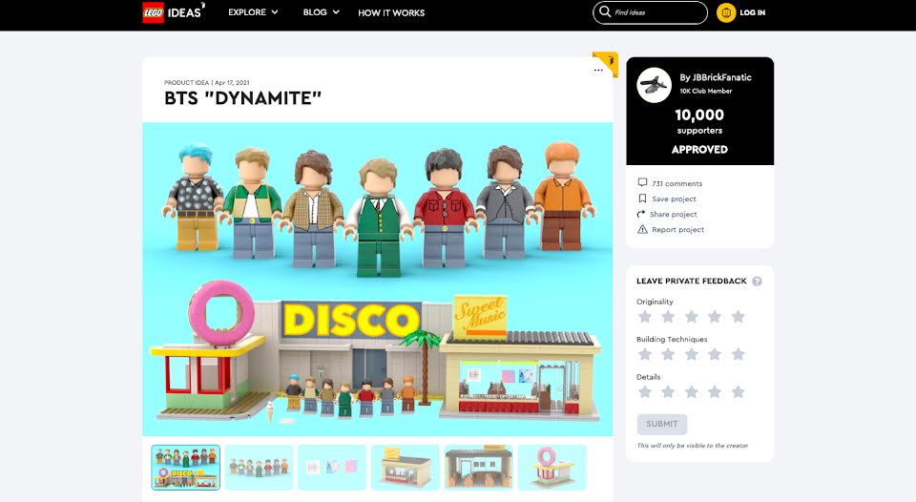Rate Building Techniques four stars
Image resolution: width=916 pixels, height=502 pixels.
[x=715, y=354]
